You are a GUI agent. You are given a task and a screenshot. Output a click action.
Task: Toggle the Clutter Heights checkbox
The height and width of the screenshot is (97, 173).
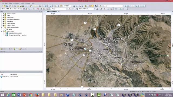pyautogui.click(x=4, y=23)
